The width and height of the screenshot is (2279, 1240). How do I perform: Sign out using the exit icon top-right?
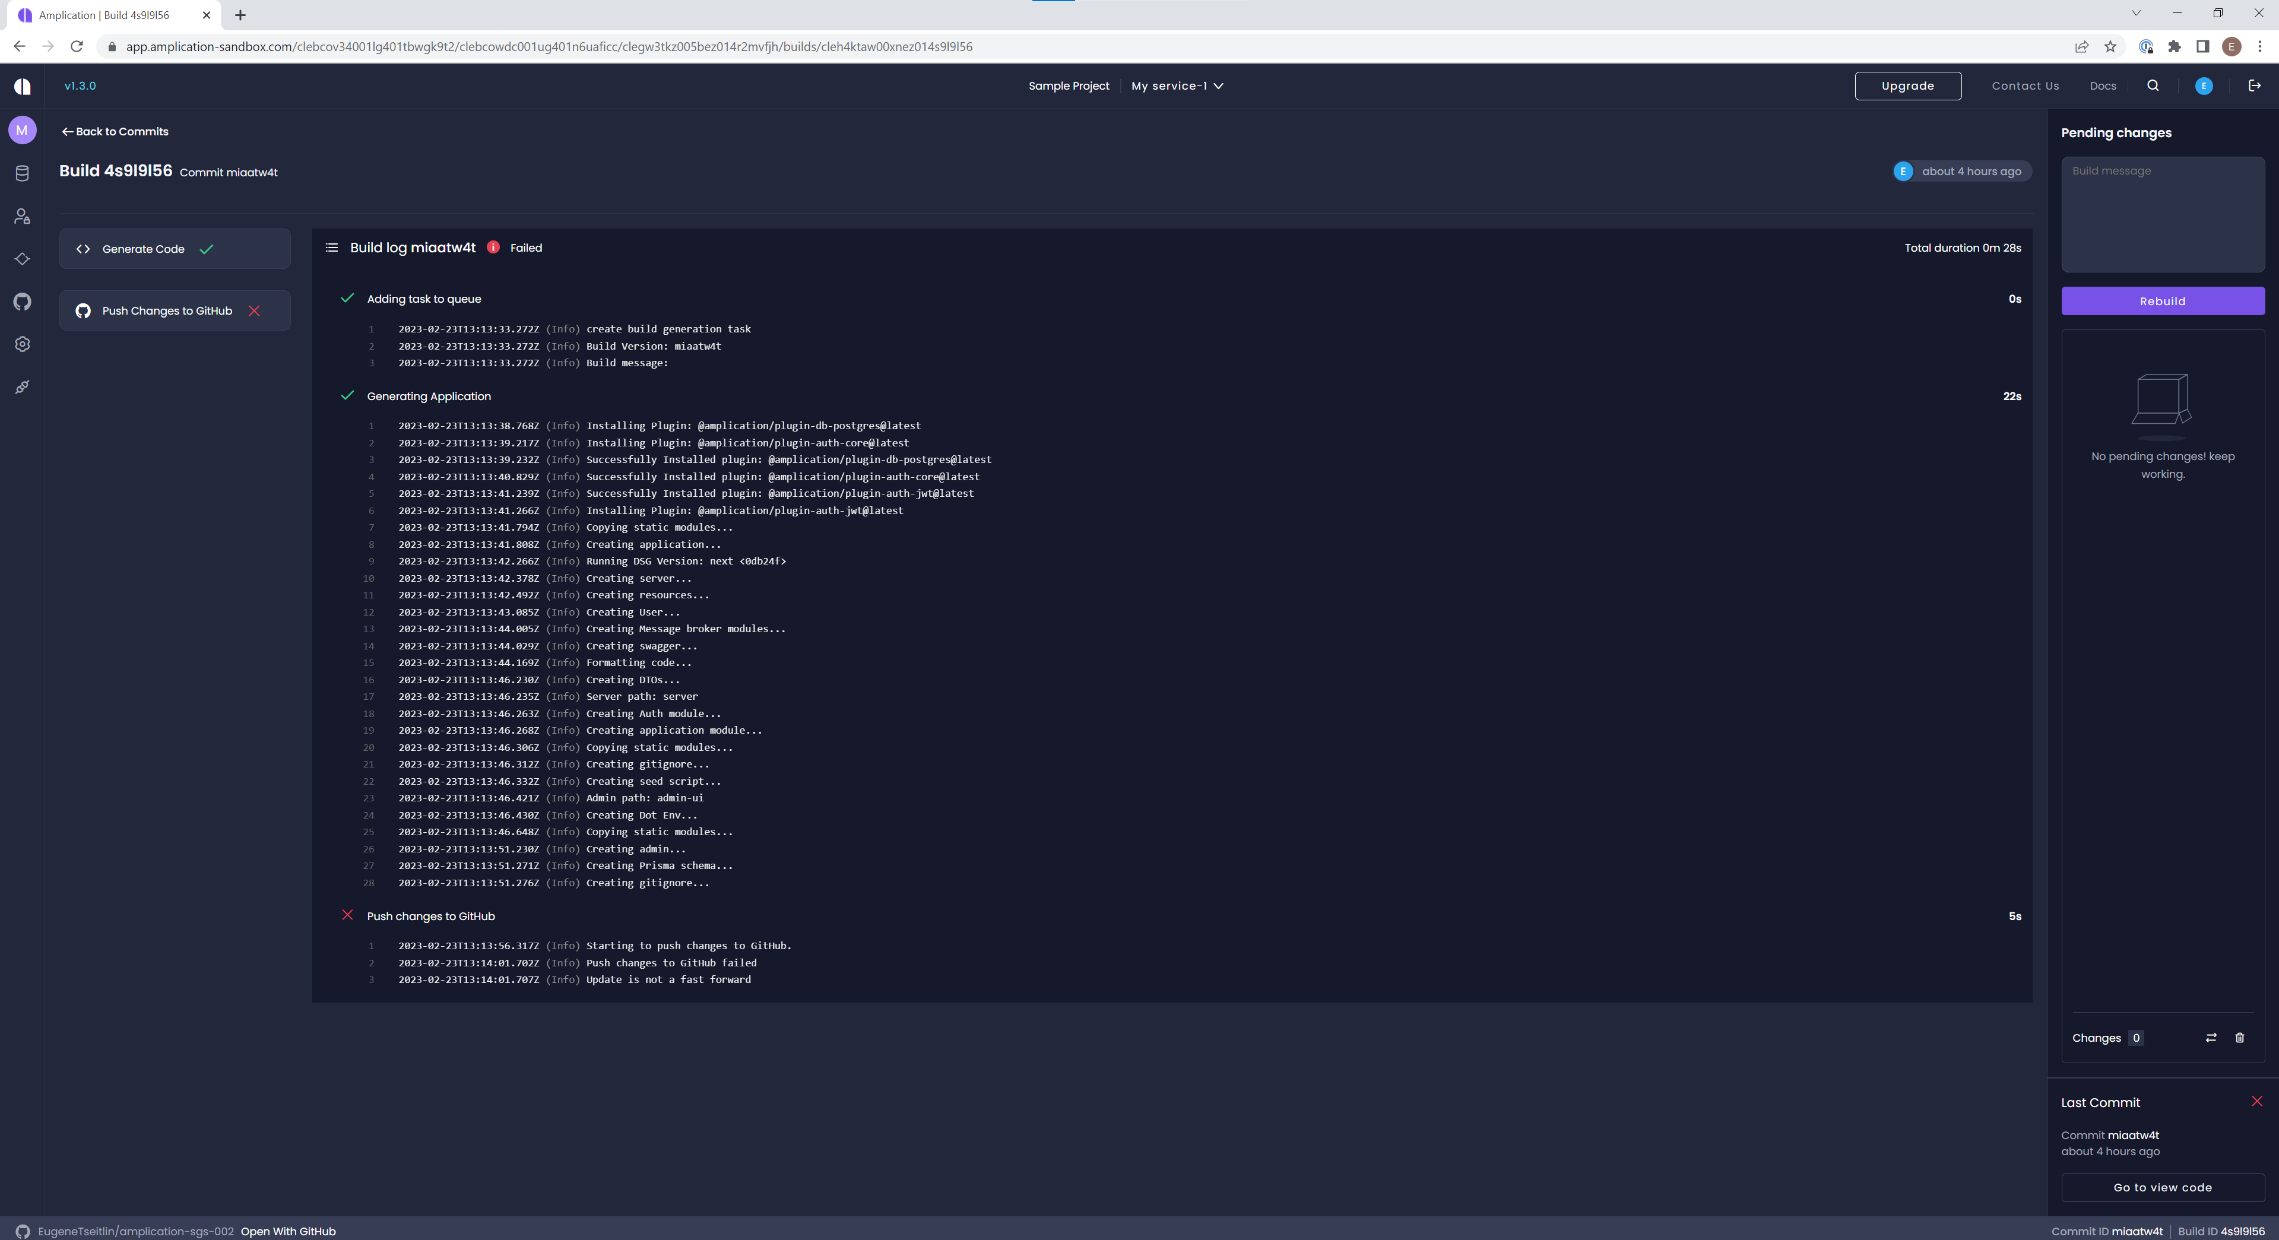[x=2253, y=86]
